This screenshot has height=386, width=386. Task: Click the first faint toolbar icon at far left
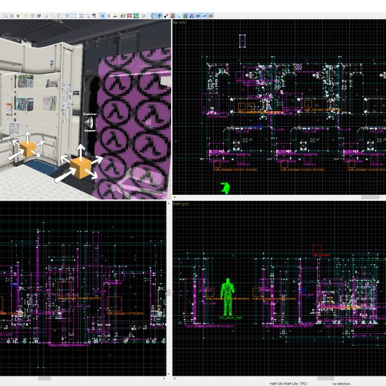coord(5,15)
